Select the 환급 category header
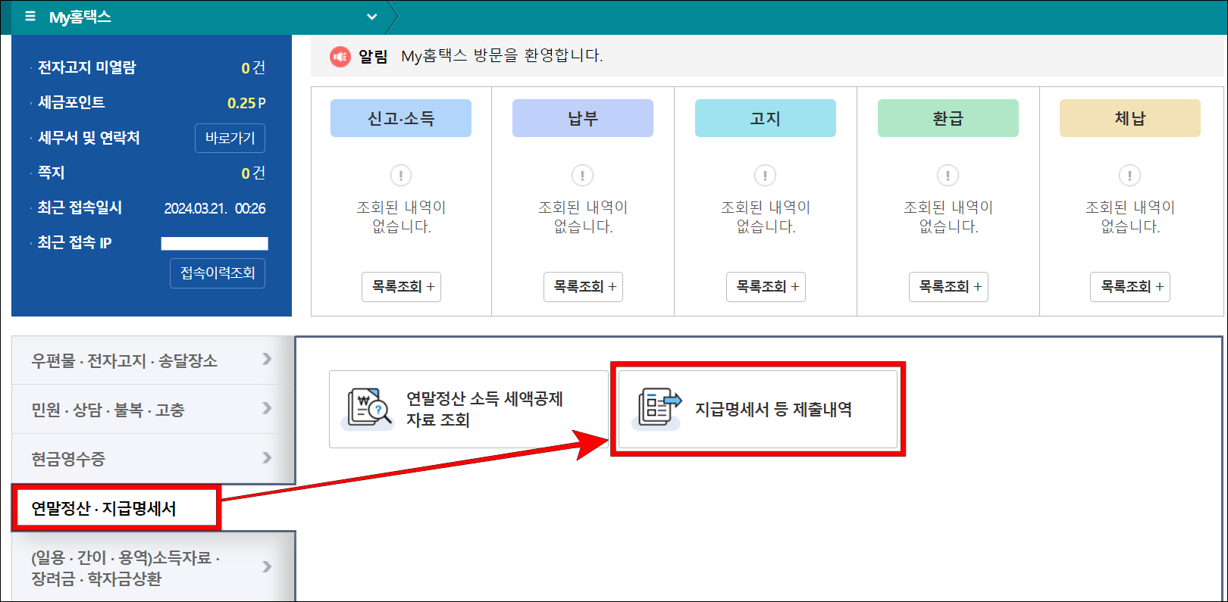1228x602 pixels. coord(948,118)
